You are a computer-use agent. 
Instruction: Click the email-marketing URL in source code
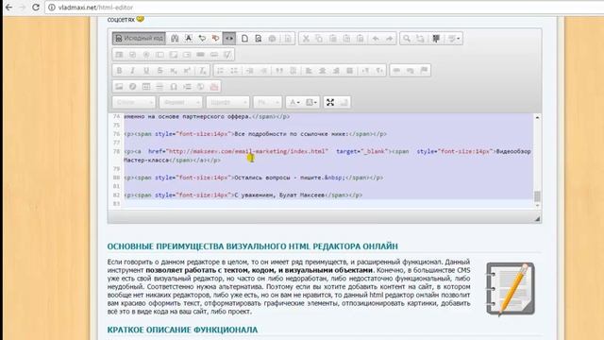(x=247, y=151)
